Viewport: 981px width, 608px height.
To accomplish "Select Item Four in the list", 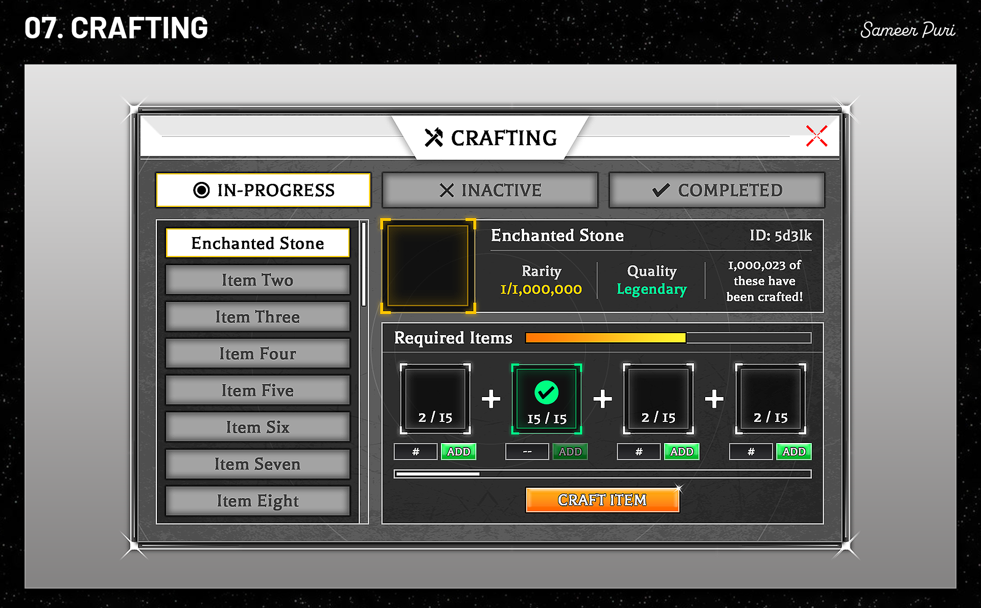I will pyautogui.click(x=258, y=354).
